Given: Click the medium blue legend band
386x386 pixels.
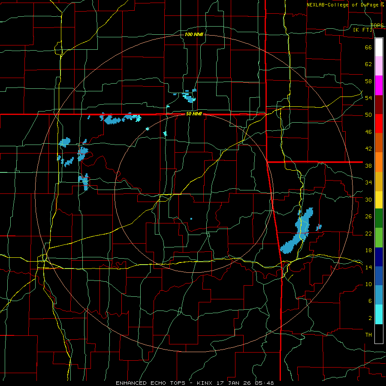Looking at the screenshot, I should pos(379,276).
